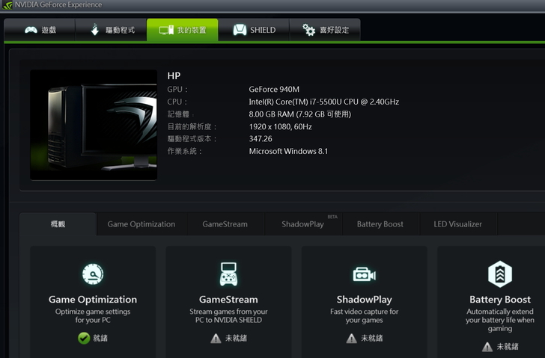
Task: Open the LED Visualizer sub-tab
Action: click(x=457, y=224)
